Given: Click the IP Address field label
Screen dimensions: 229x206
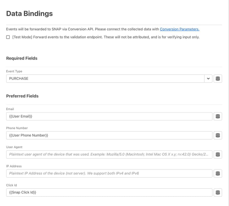Looking at the screenshot, I should (14, 166).
